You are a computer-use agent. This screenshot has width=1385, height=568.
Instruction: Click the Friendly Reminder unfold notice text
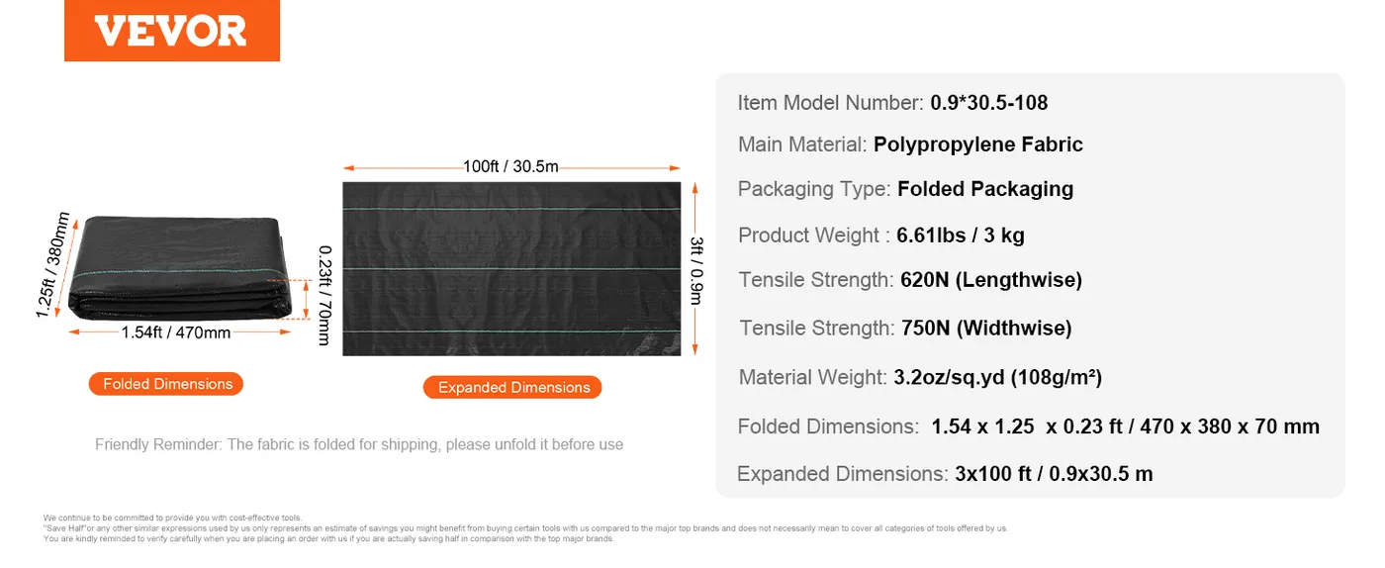click(359, 444)
